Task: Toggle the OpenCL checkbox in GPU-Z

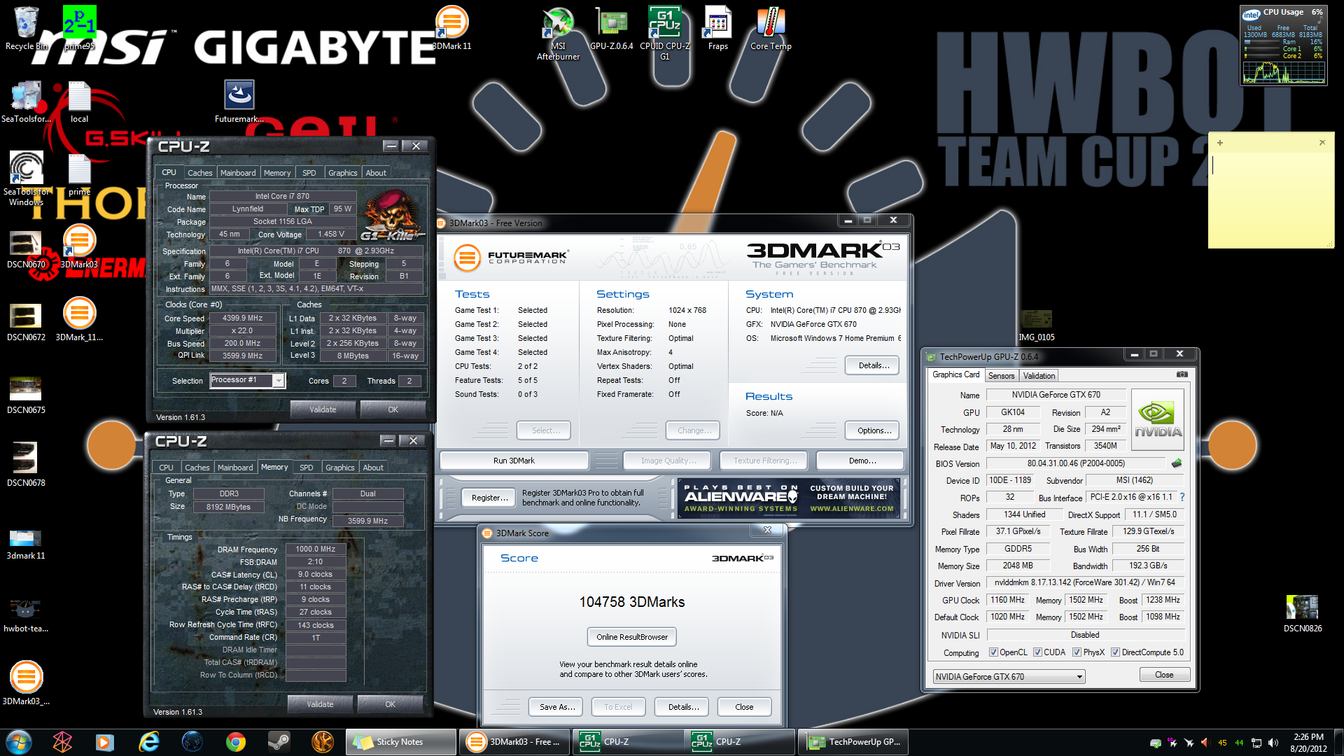Action: [x=993, y=652]
